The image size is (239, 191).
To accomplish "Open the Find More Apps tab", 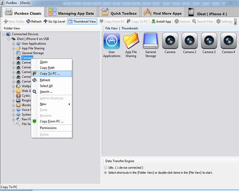I will [x=163, y=13].
